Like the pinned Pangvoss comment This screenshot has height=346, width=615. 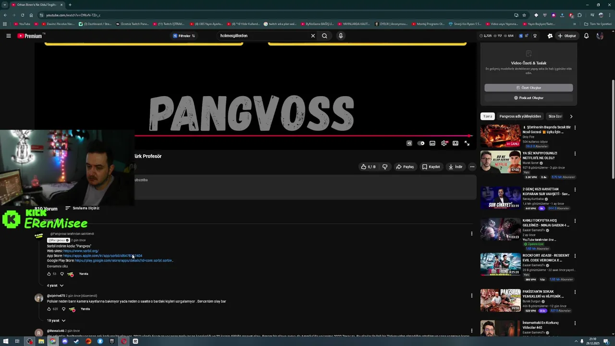point(49,274)
